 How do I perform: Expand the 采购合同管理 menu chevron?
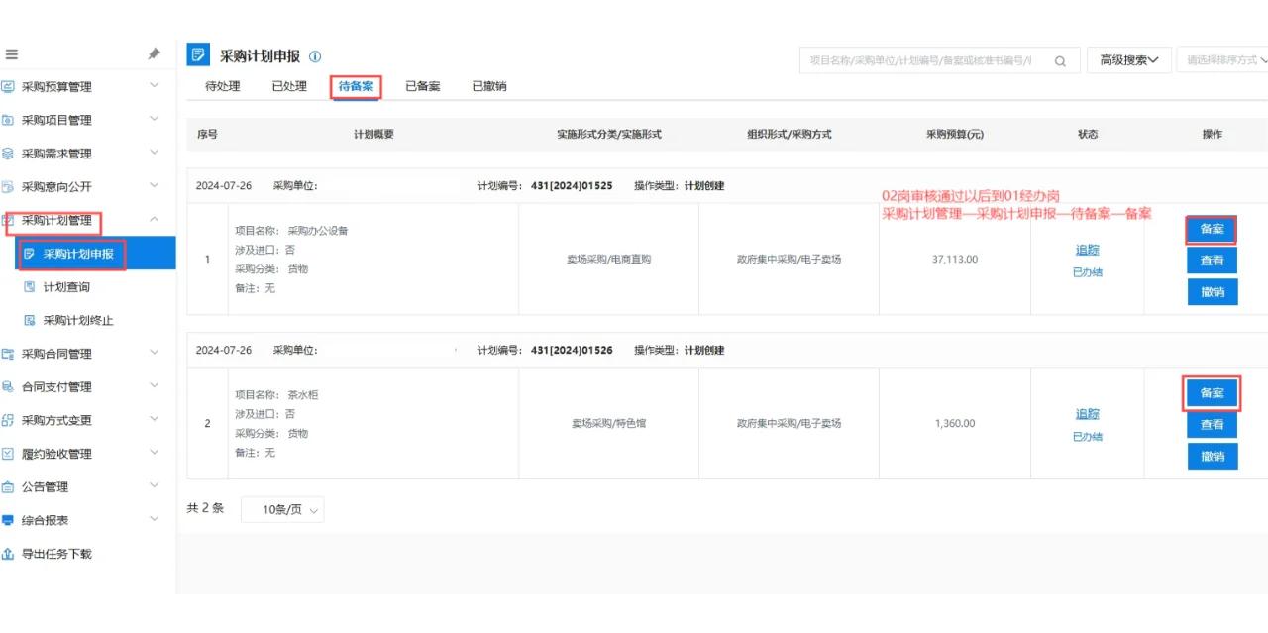154,352
